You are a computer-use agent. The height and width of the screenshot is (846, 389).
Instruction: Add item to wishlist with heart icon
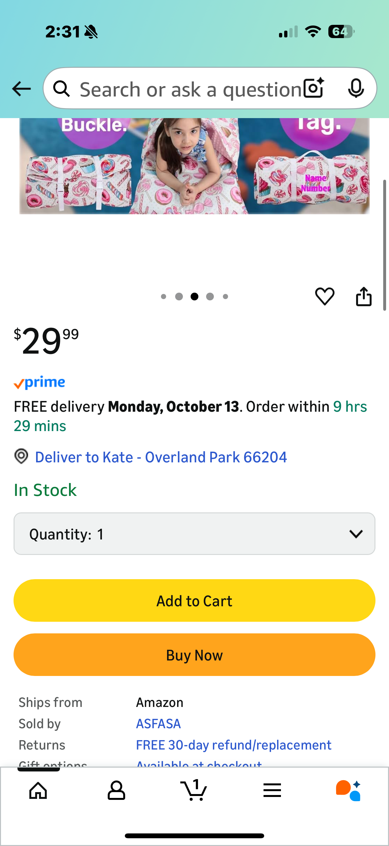click(x=325, y=296)
